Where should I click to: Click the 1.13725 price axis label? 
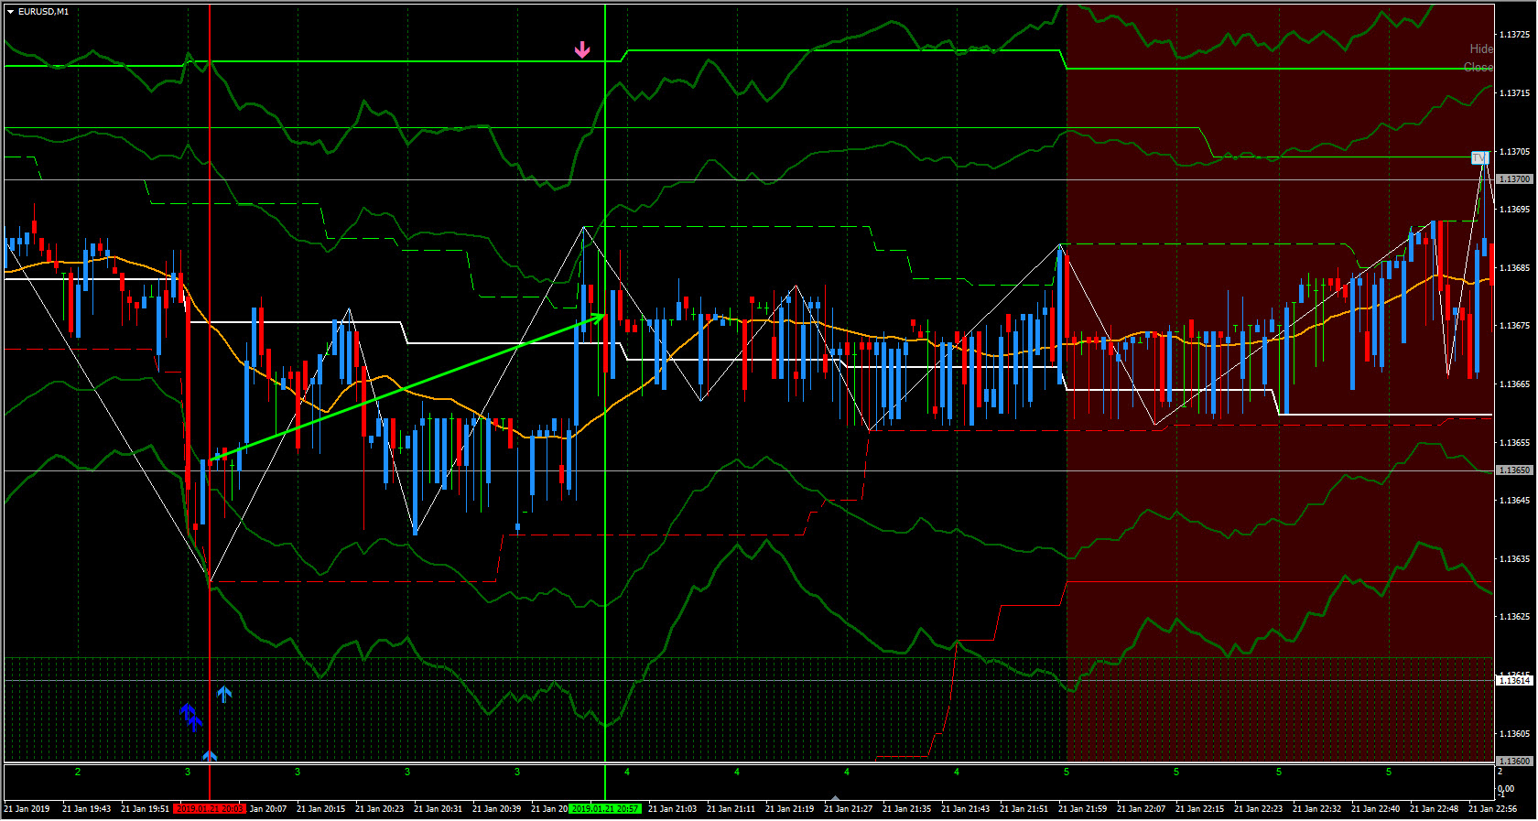[1515, 35]
